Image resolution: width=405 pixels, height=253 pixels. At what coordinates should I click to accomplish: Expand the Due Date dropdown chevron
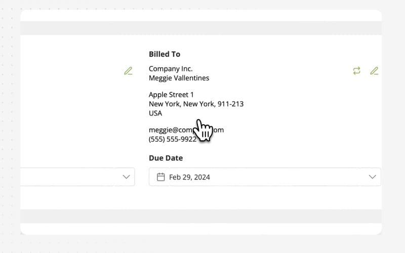point(373,177)
